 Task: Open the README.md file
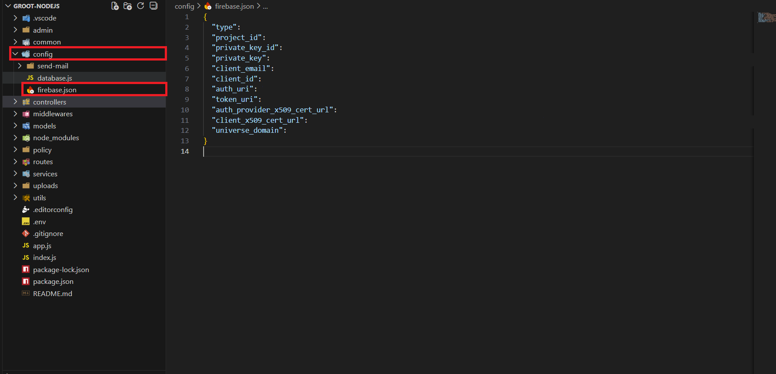pyautogui.click(x=52, y=294)
